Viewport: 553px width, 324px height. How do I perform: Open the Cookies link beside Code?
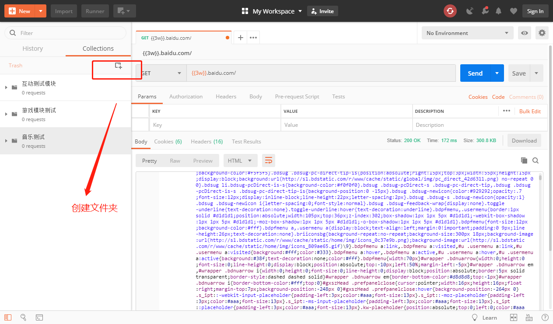(x=478, y=97)
